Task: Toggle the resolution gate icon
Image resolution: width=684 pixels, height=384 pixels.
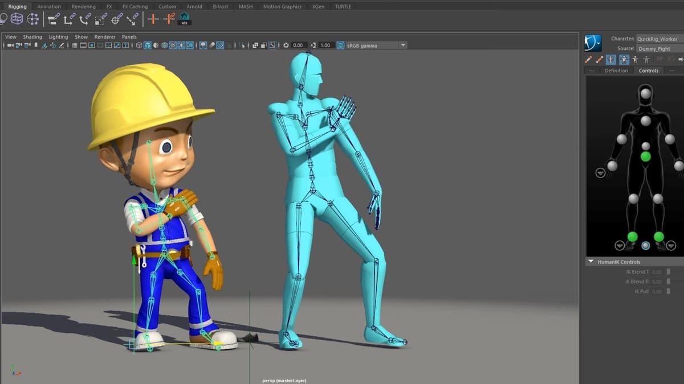Action: click(92, 45)
